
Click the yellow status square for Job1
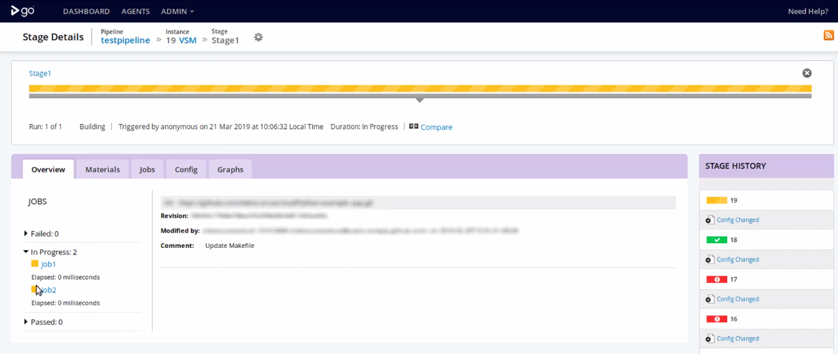point(35,264)
